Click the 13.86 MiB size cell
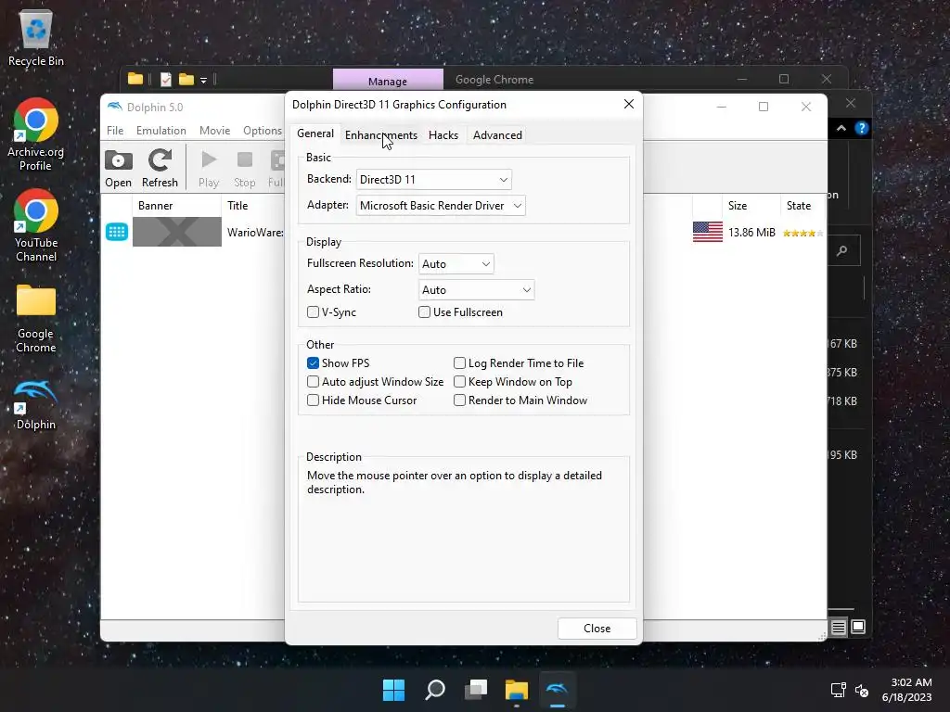The height and width of the screenshot is (712, 950). tap(751, 233)
